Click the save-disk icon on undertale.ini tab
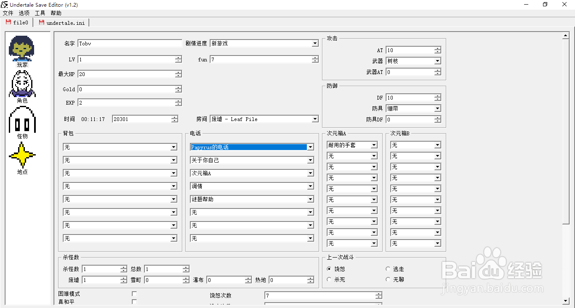The image size is (575, 308). pos(42,22)
